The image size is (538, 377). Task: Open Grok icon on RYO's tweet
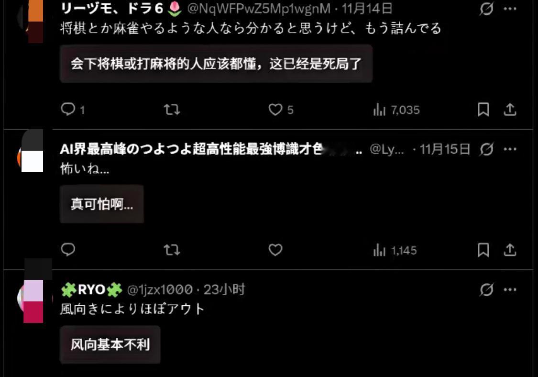(x=486, y=289)
